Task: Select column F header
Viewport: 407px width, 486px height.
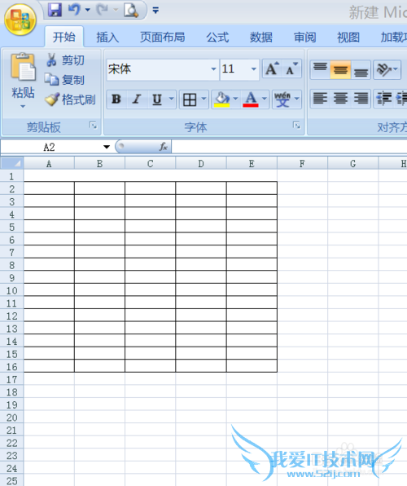Action: click(x=302, y=164)
